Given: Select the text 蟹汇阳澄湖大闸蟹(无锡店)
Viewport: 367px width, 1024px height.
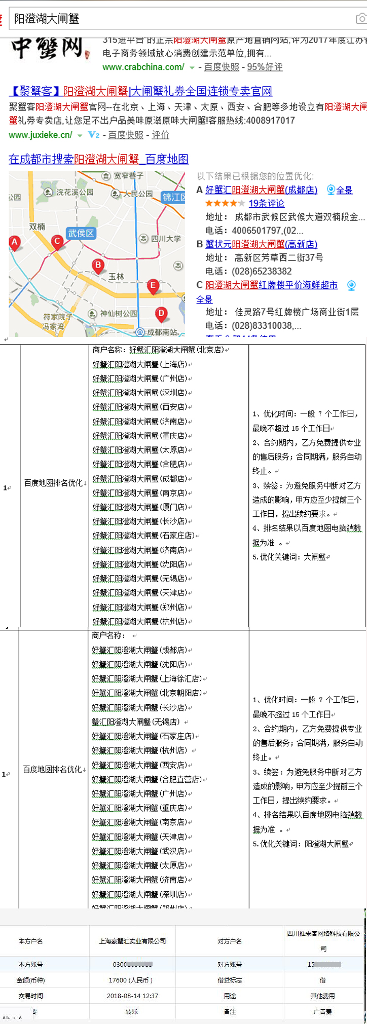Looking at the screenshot, I should (136, 722).
